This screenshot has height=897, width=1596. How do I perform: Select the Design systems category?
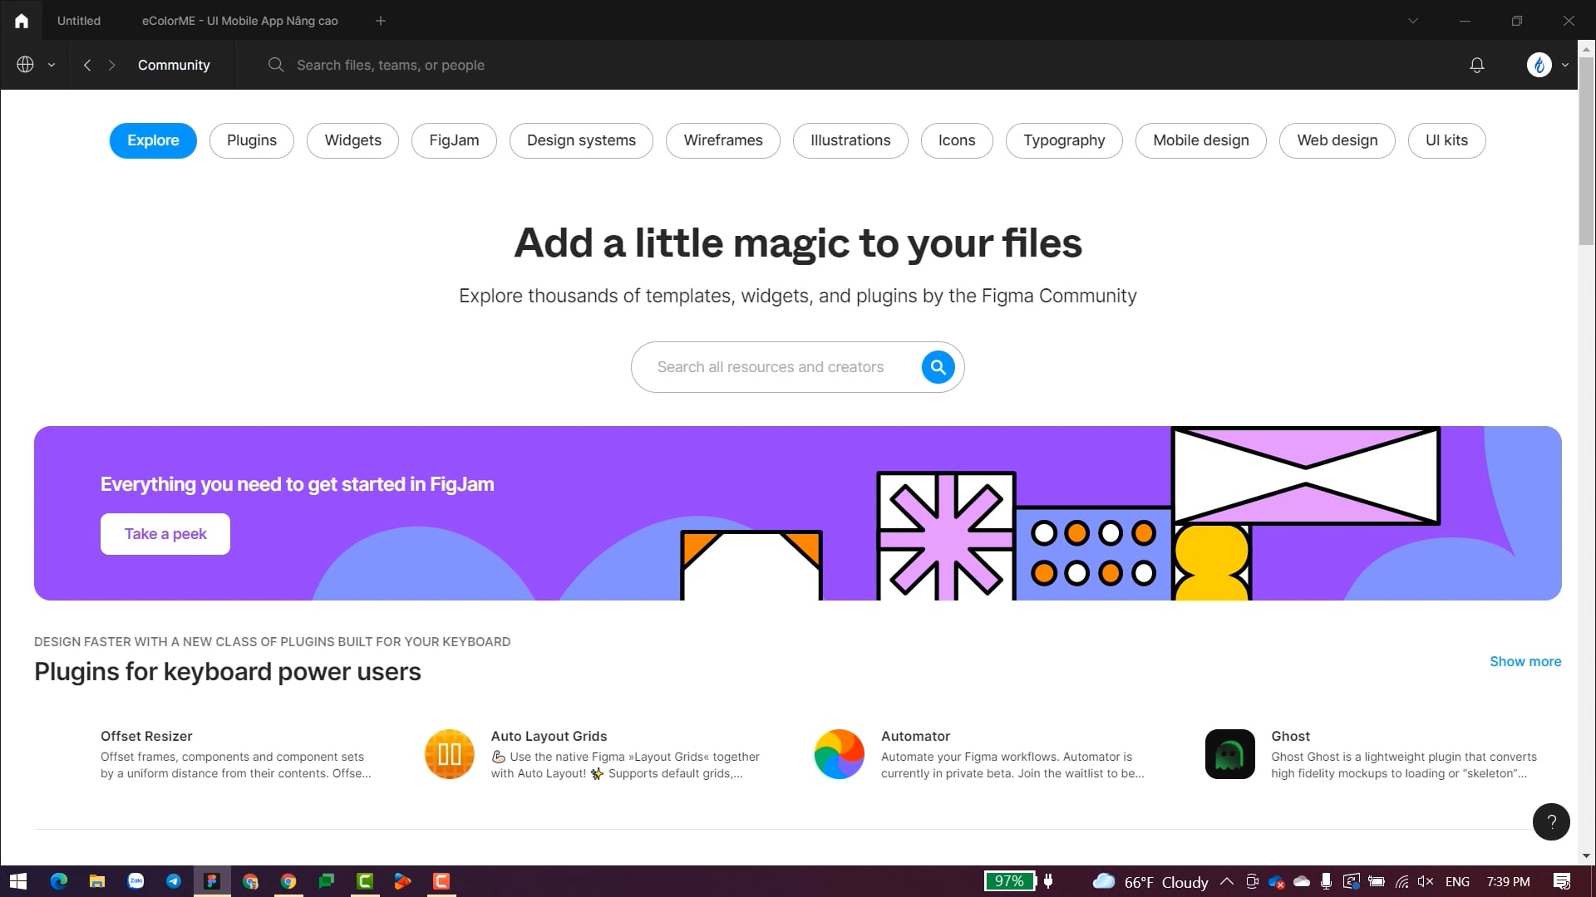[x=581, y=140]
